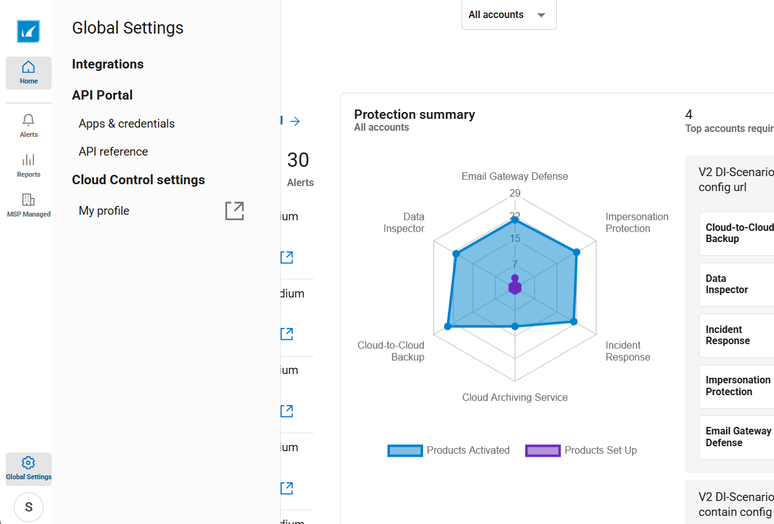This screenshot has height=524, width=774.
Task: Open API reference in Global Settings
Action: click(x=113, y=152)
